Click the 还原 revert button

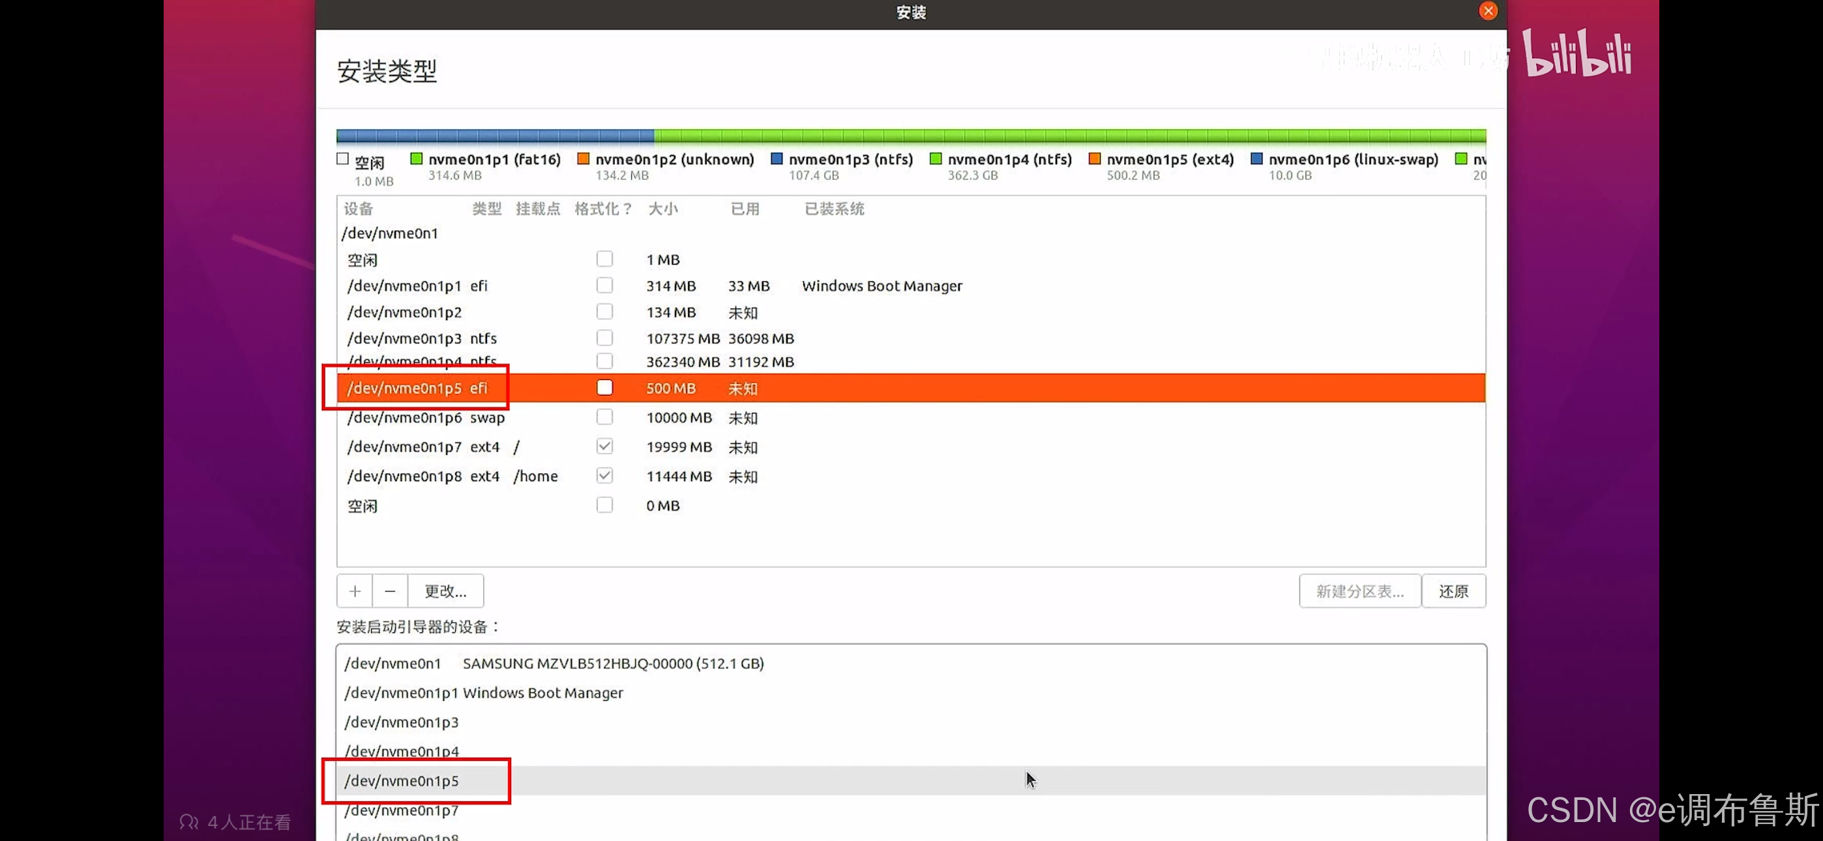tap(1453, 591)
